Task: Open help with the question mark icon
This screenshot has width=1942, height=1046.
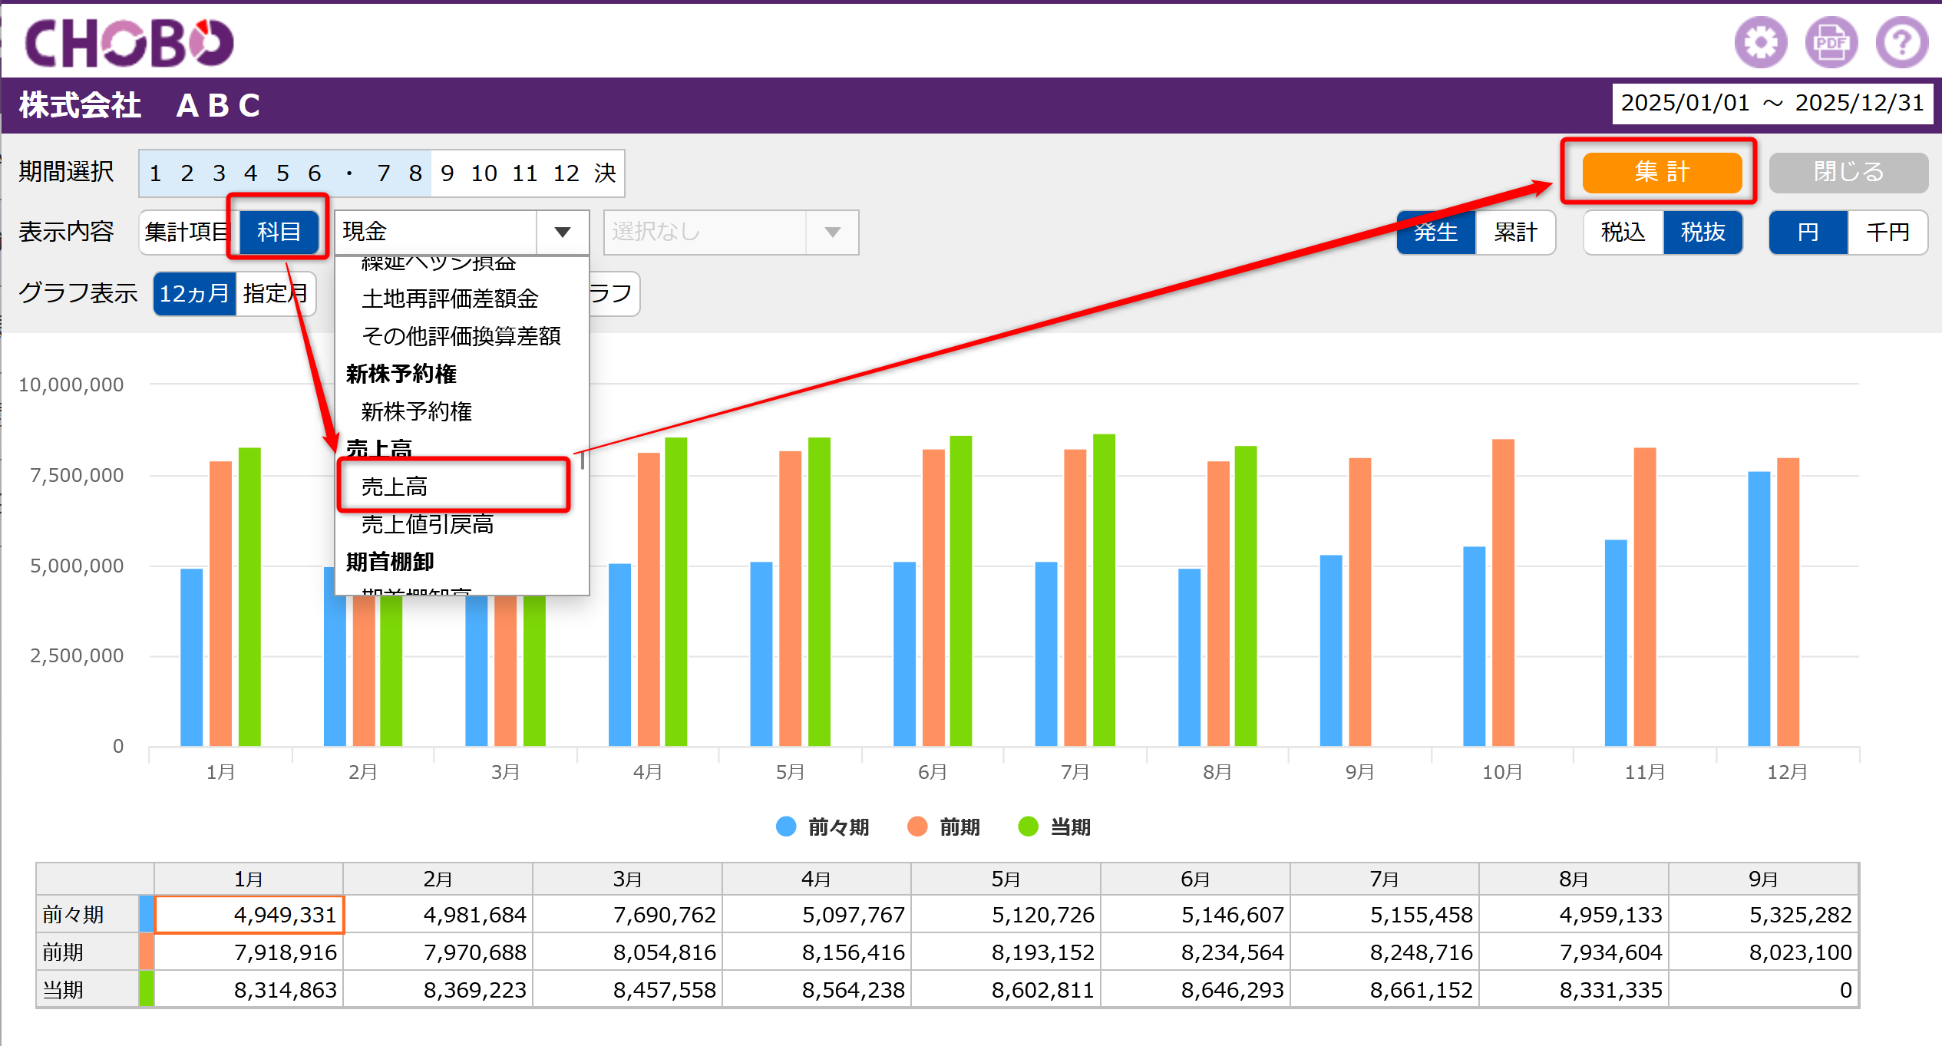Action: [1901, 42]
